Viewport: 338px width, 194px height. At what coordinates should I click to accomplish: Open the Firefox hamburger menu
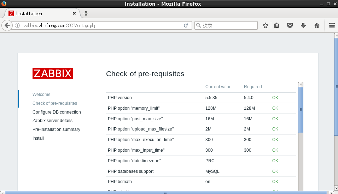coord(332,25)
